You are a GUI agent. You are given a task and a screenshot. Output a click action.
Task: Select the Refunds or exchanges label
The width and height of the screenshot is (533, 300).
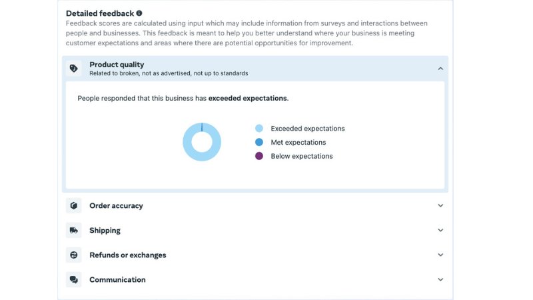point(128,255)
